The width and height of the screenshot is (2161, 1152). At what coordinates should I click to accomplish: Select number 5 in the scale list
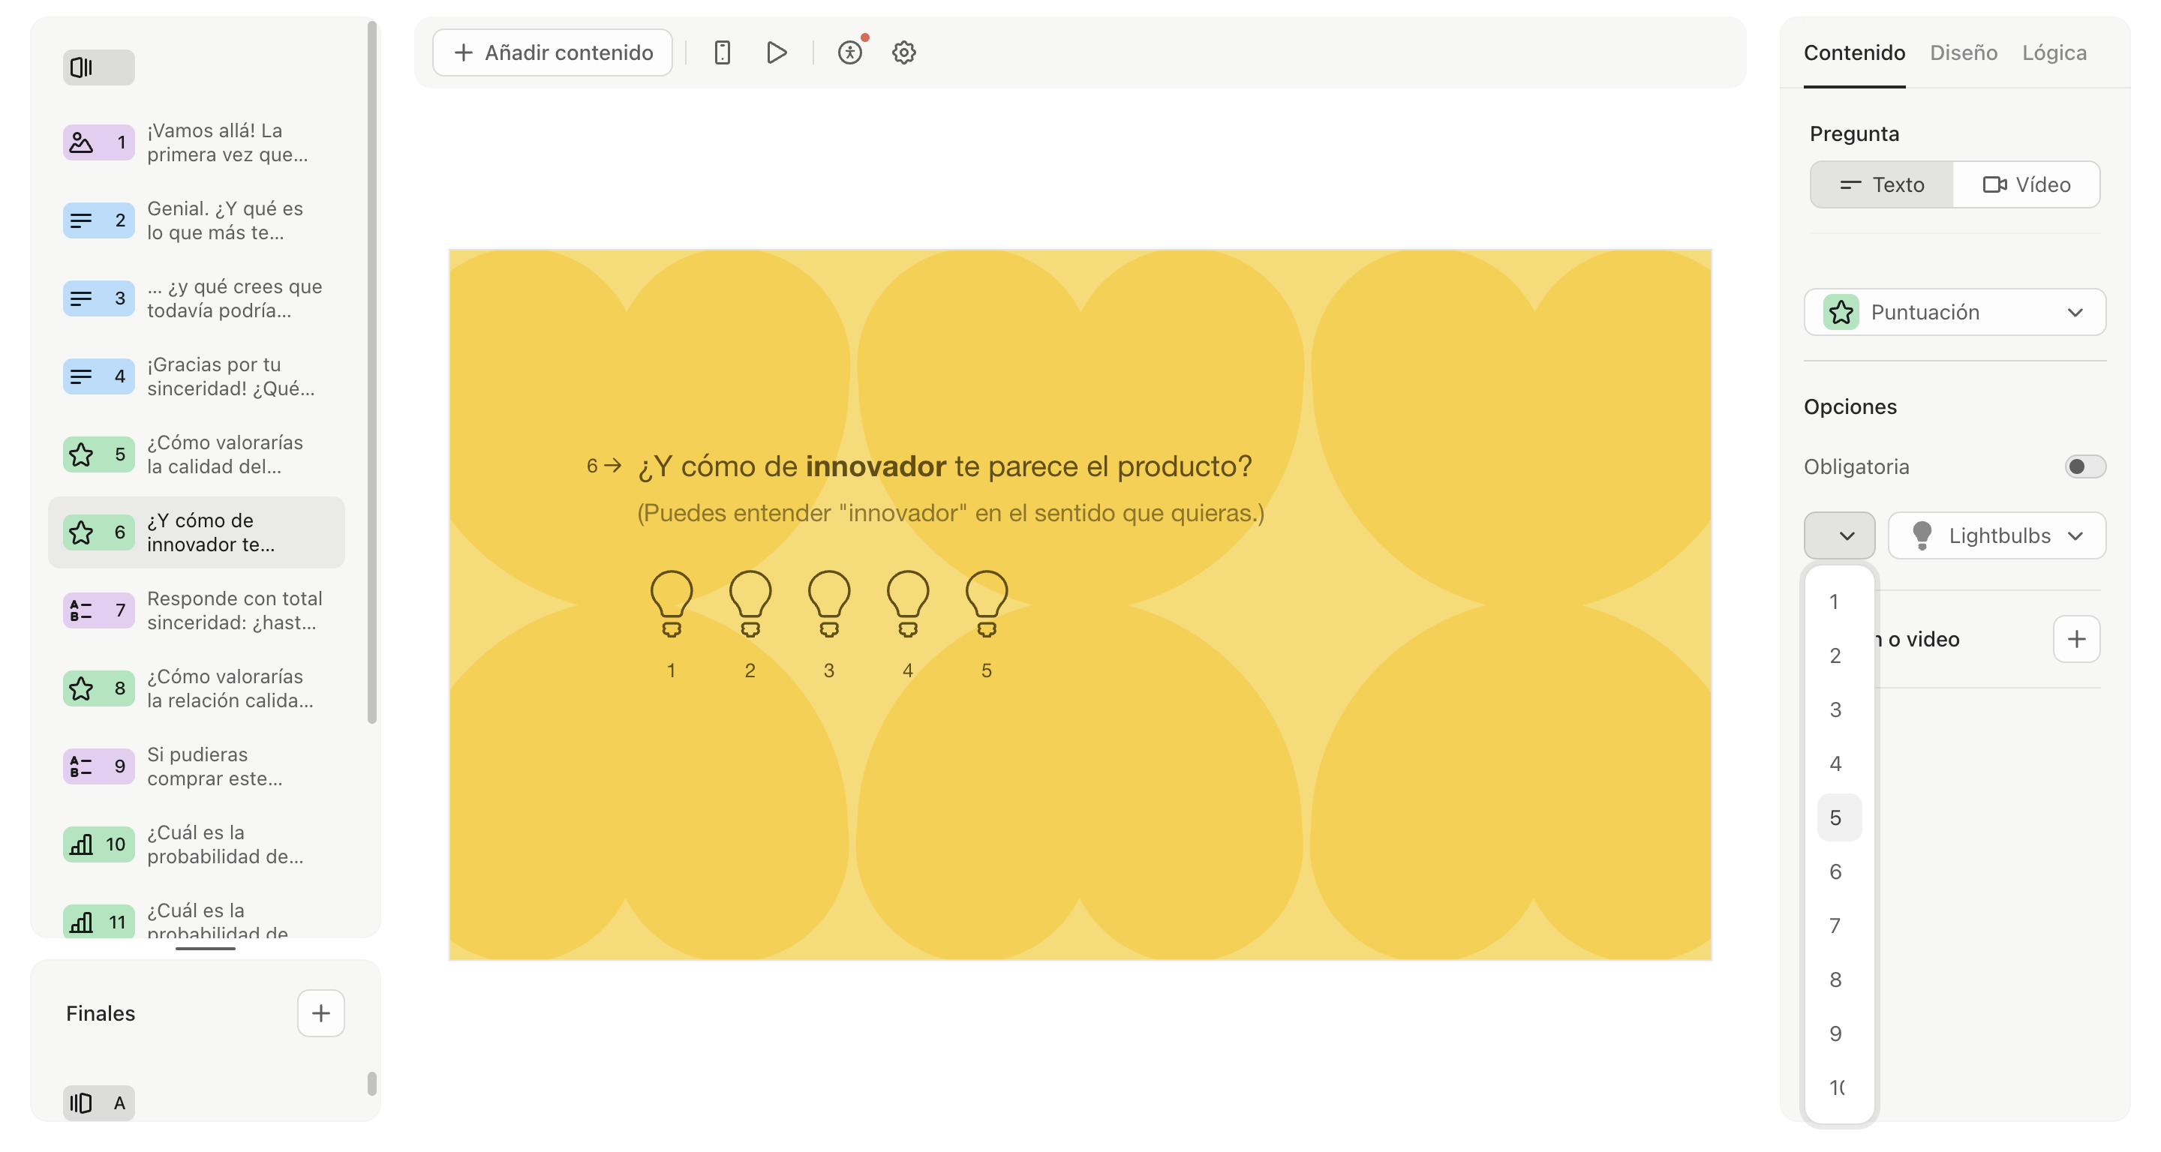1837,816
